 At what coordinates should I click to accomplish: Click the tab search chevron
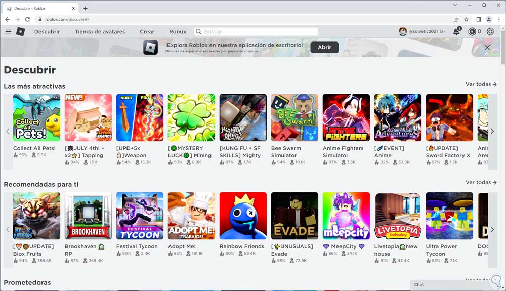[x=455, y=5]
